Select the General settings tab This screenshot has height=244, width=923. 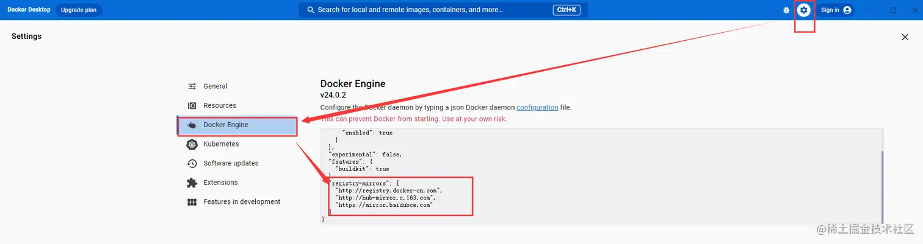pos(237,86)
